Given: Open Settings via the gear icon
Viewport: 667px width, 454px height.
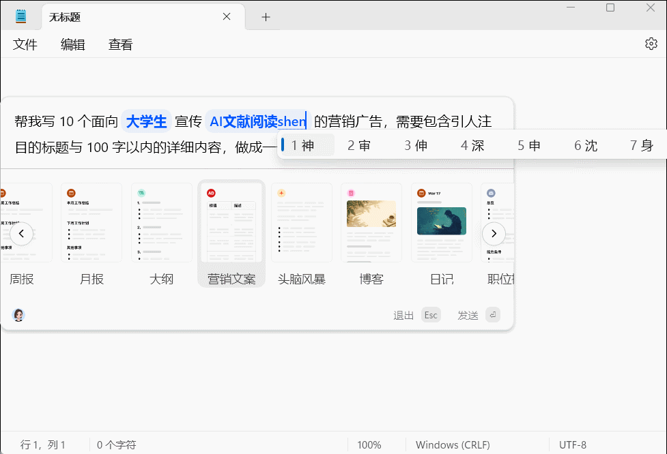Looking at the screenshot, I should pyautogui.click(x=652, y=44).
